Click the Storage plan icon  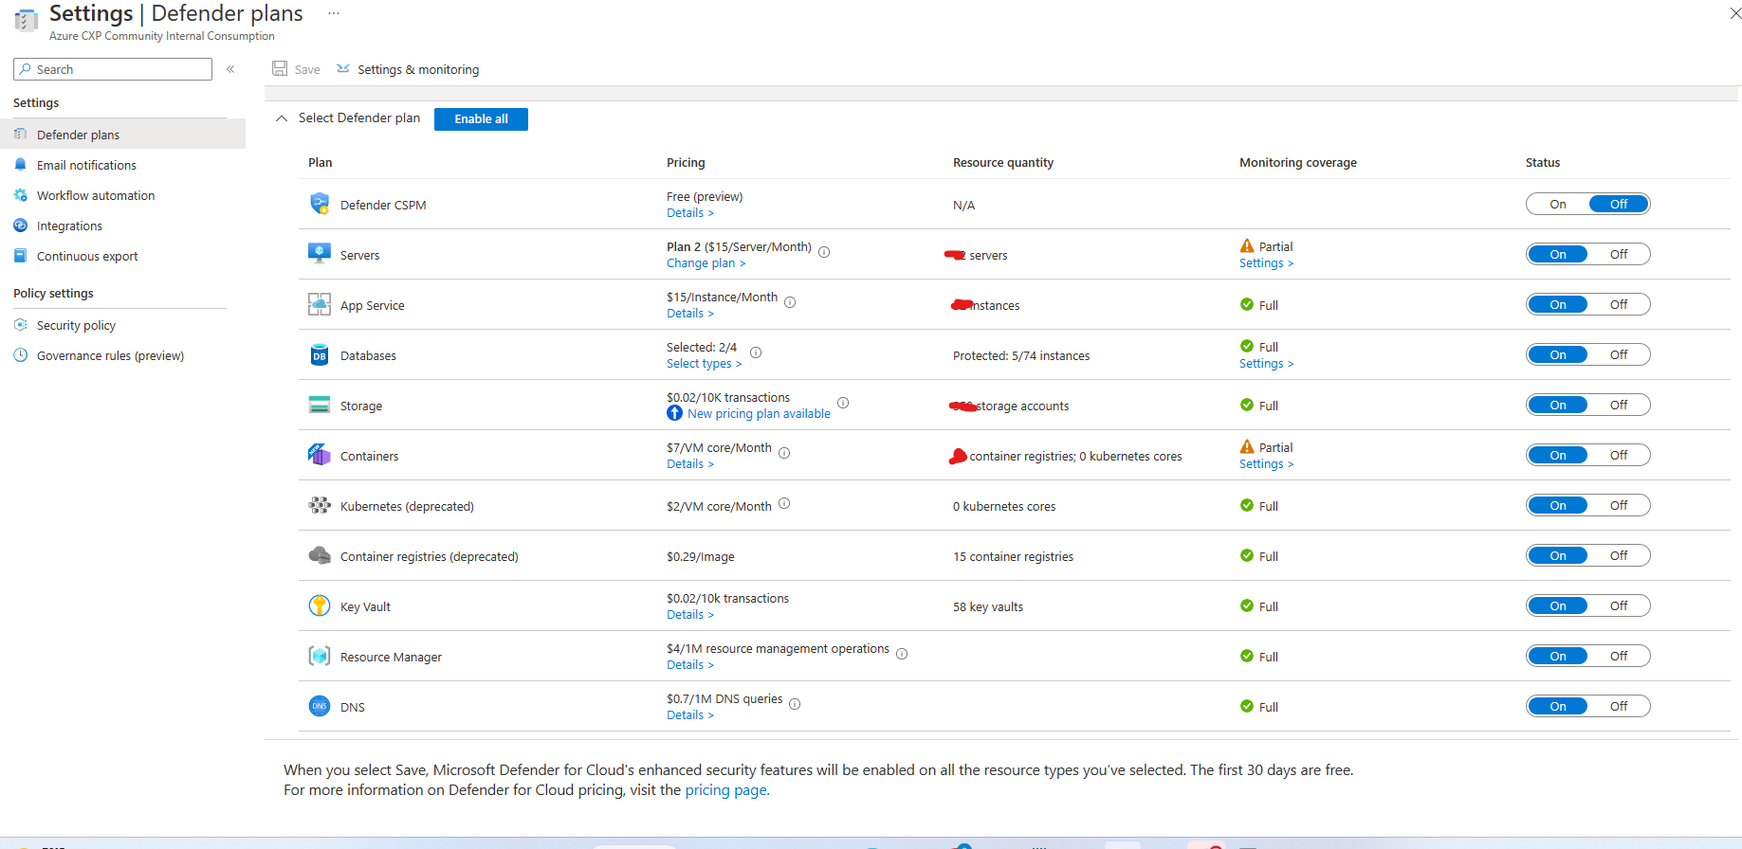pyautogui.click(x=320, y=405)
